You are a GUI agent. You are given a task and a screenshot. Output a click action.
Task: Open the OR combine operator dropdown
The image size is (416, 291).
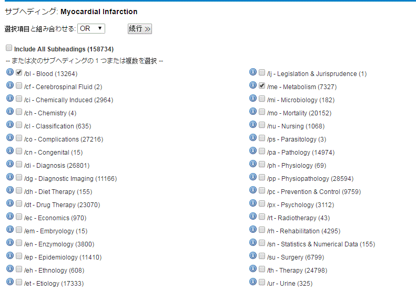(91, 28)
